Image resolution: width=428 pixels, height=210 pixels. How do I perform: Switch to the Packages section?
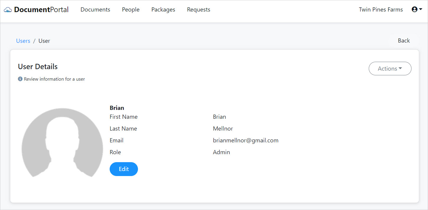click(163, 9)
